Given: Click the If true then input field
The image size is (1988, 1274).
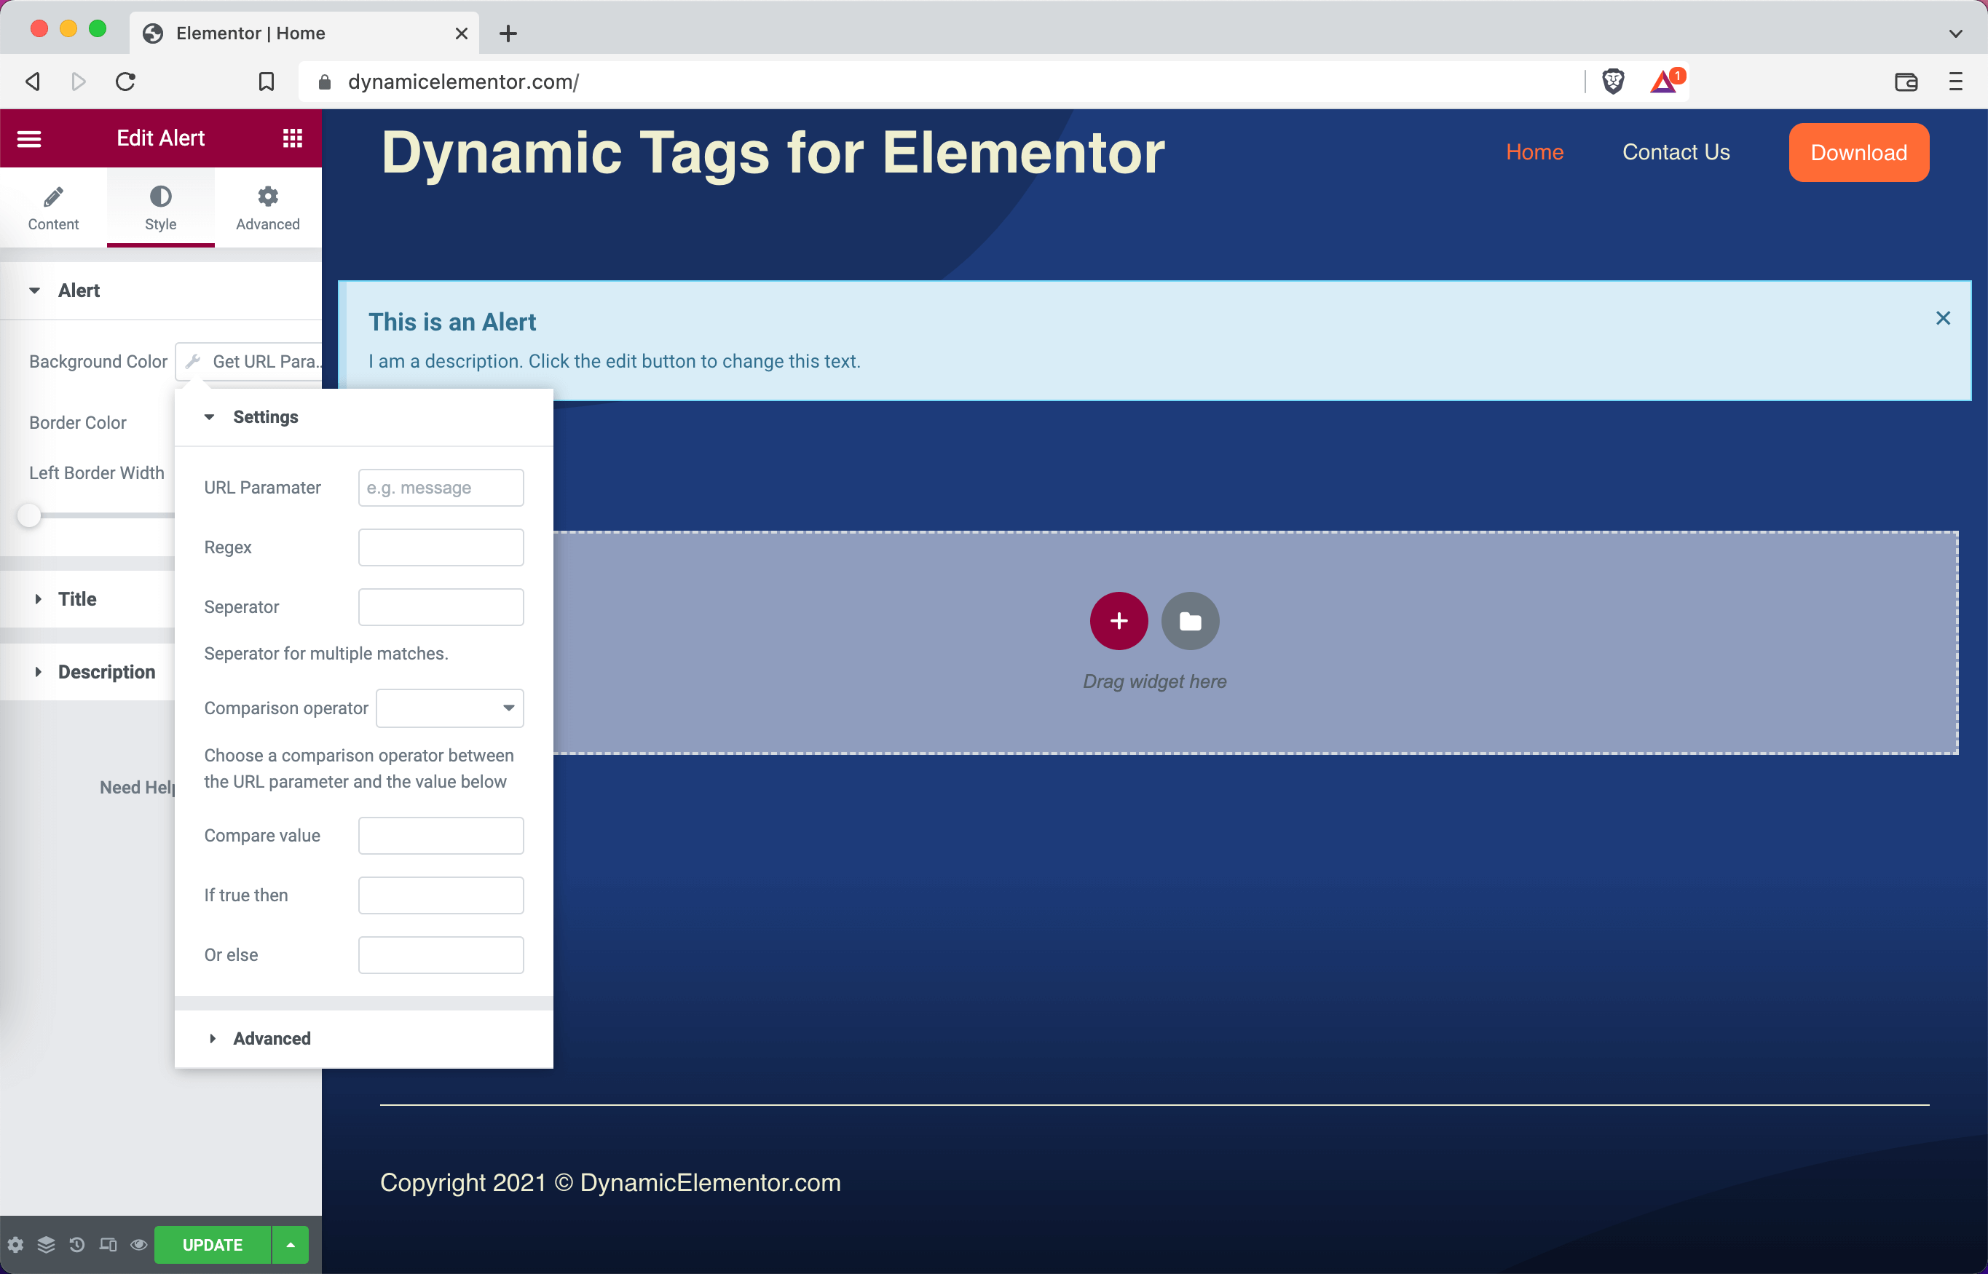Looking at the screenshot, I should pyautogui.click(x=441, y=895).
